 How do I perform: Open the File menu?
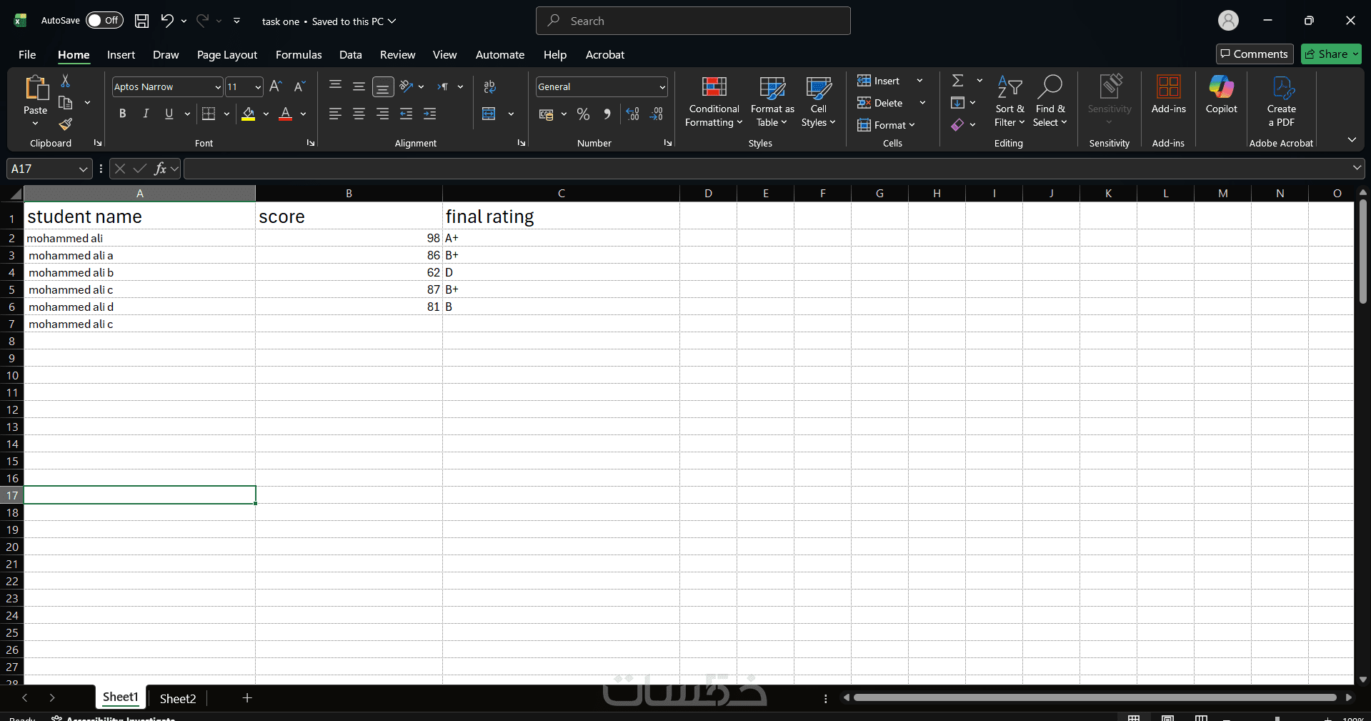tap(27, 54)
